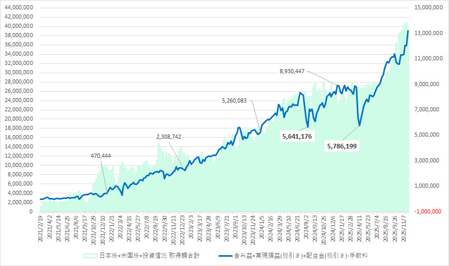The width and height of the screenshot is (449, 266).
Task: Select the bold 5,786,199 data label
Action: (x=345, y=146)
